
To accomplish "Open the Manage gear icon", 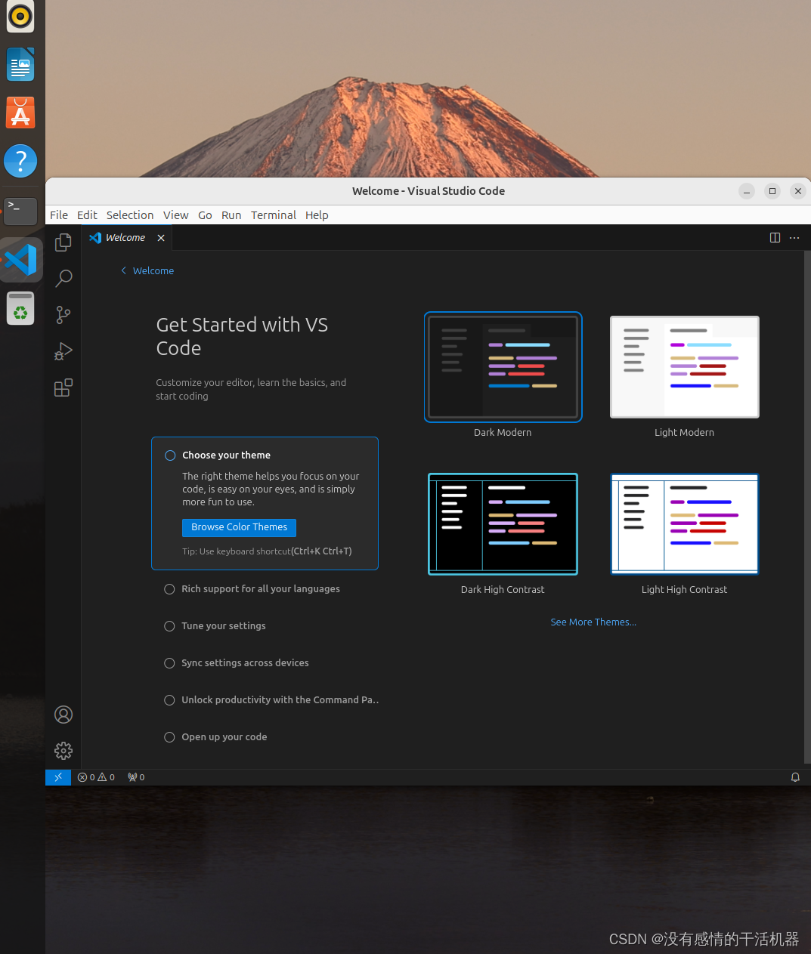I will click(63, 751).
